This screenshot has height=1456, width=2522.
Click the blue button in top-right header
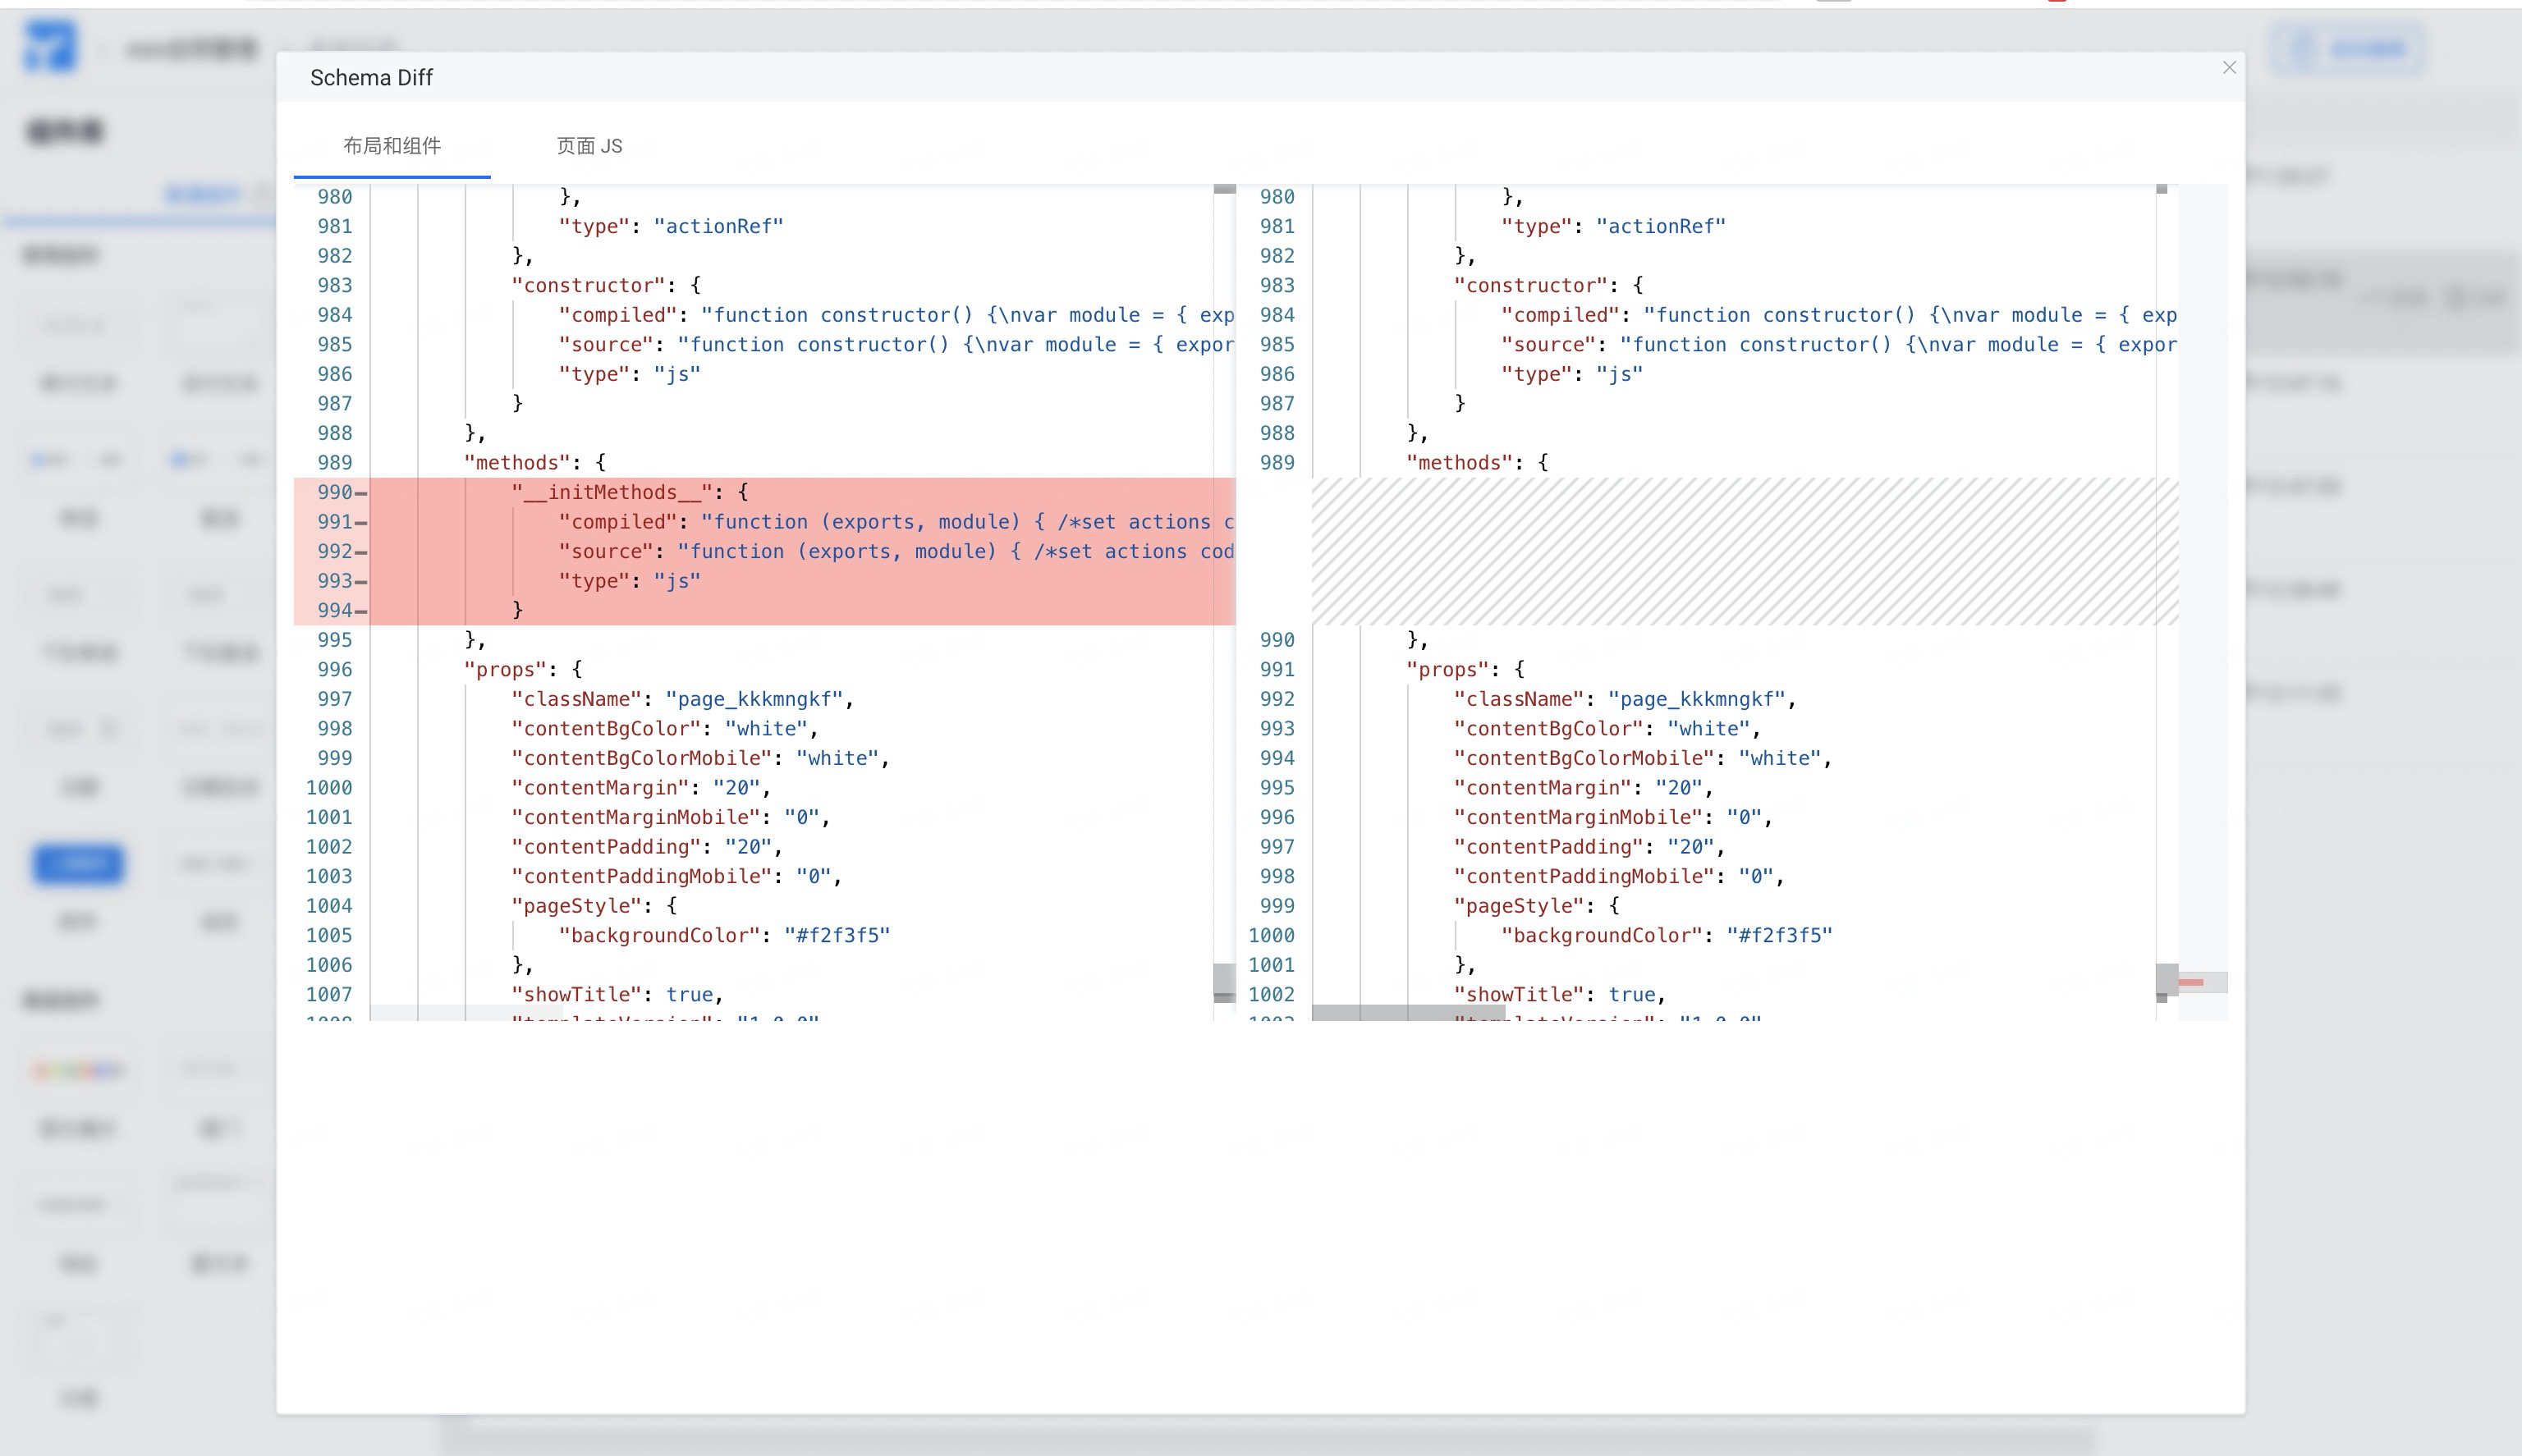coord(2348,48)
